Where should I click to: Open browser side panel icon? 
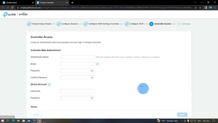(x=206, y=8)
